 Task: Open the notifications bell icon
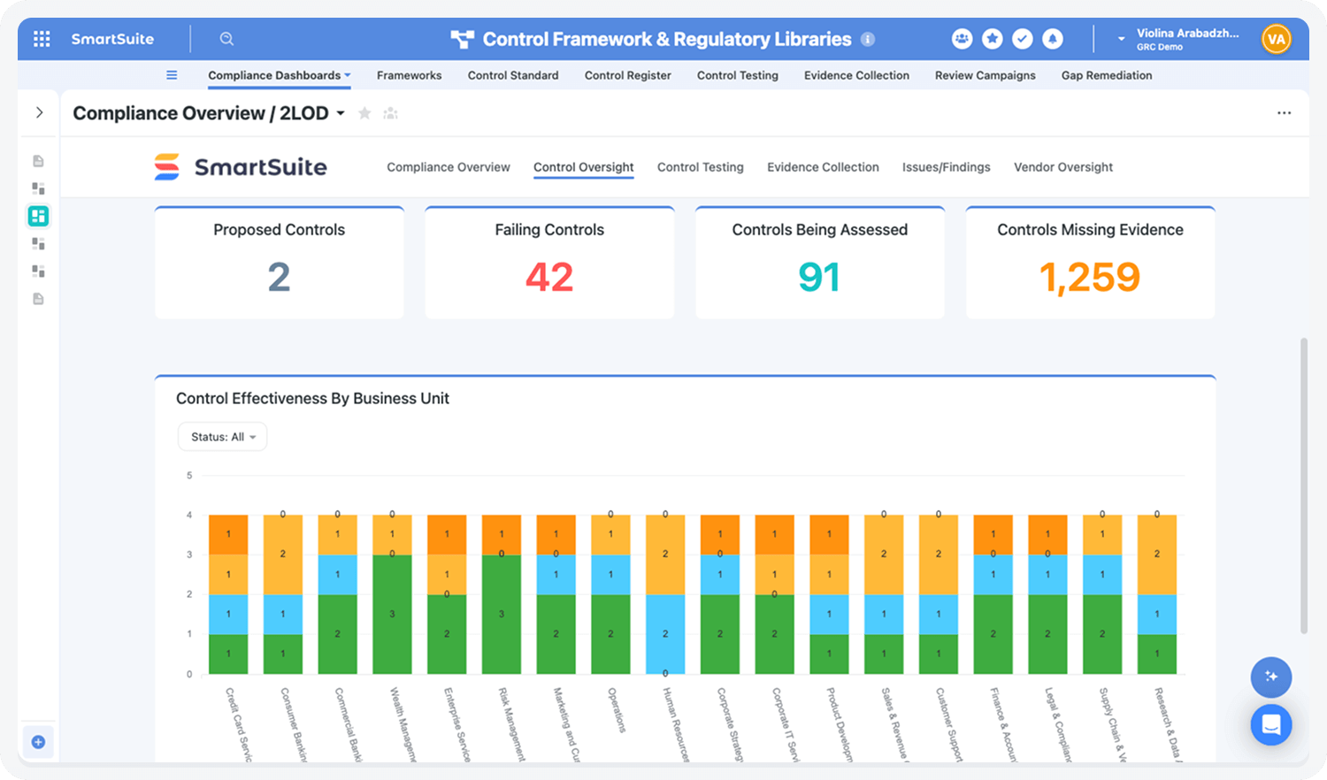tap(1052, 39)
